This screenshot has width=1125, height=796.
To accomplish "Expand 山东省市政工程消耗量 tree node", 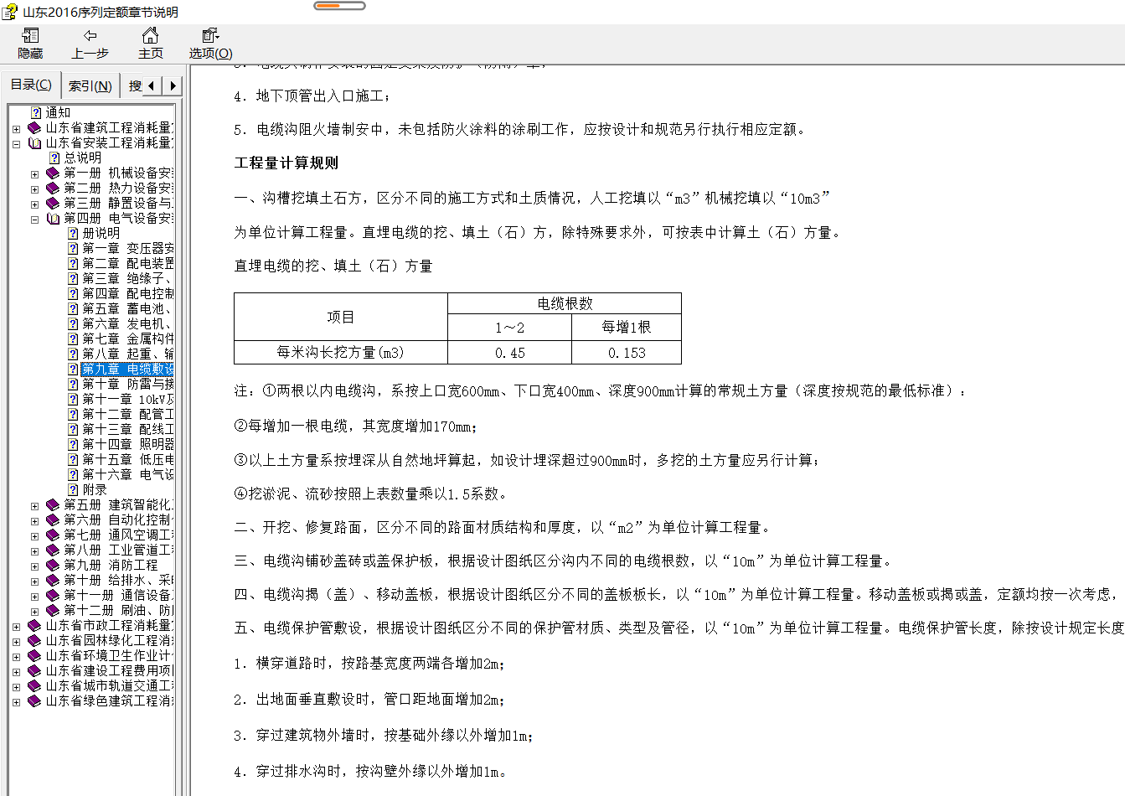I will point(16,626).
